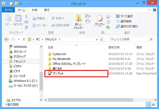This screenshot has width=159, height=109.
Task: Switch to the 共有 tab
Action: pos(35,10)
